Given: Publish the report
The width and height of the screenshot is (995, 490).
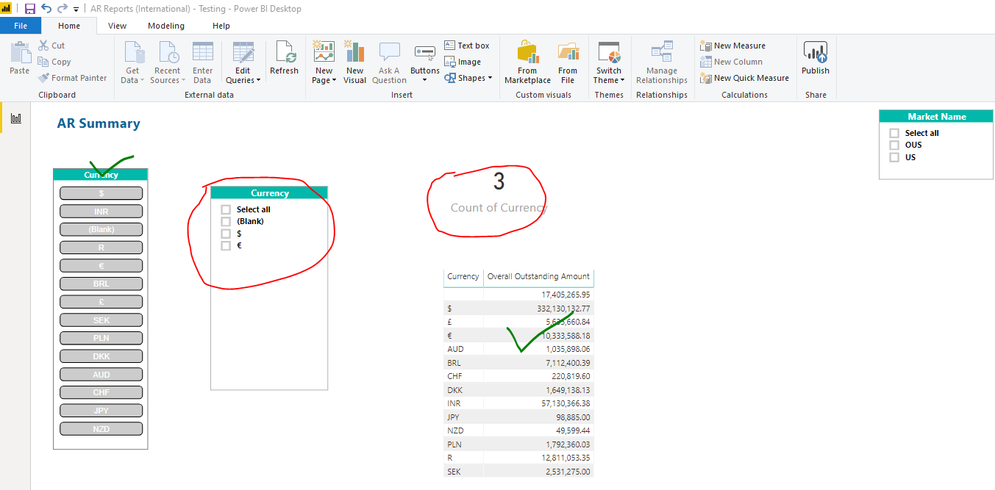Looking at the screenshot, I should [816, 58].
